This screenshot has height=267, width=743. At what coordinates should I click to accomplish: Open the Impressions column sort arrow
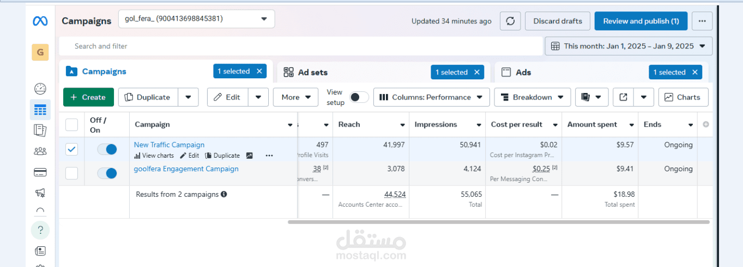[479, 125]
